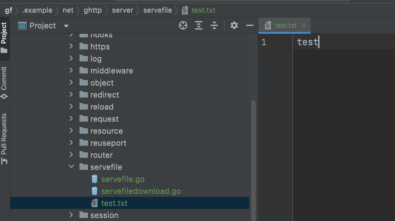Click the ghttp breadcrumb in navigation bar

[x=93, y=10]
